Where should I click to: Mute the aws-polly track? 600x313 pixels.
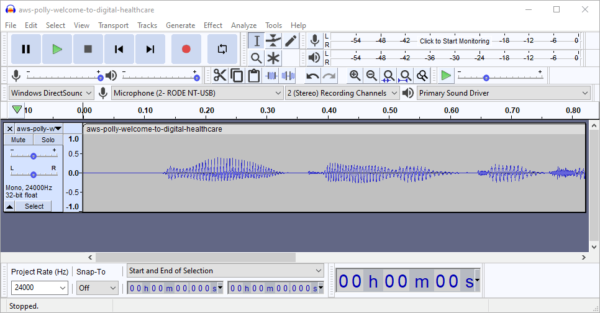pyautogui.click(x=19, y=140)
